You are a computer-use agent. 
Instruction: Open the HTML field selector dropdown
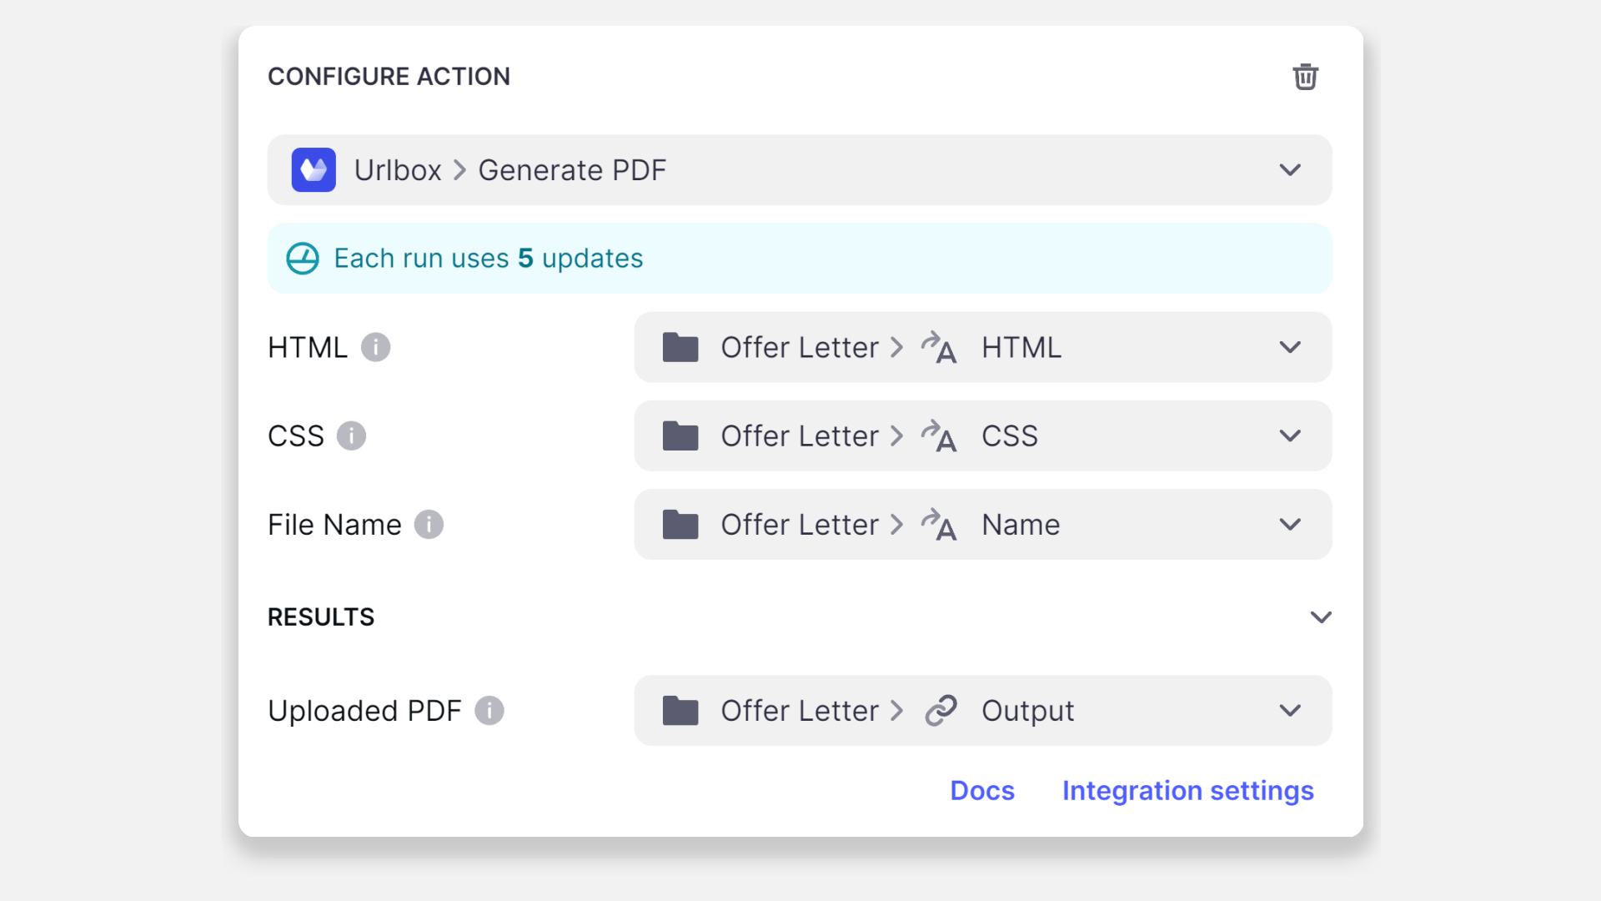[x=1289, y=347]
